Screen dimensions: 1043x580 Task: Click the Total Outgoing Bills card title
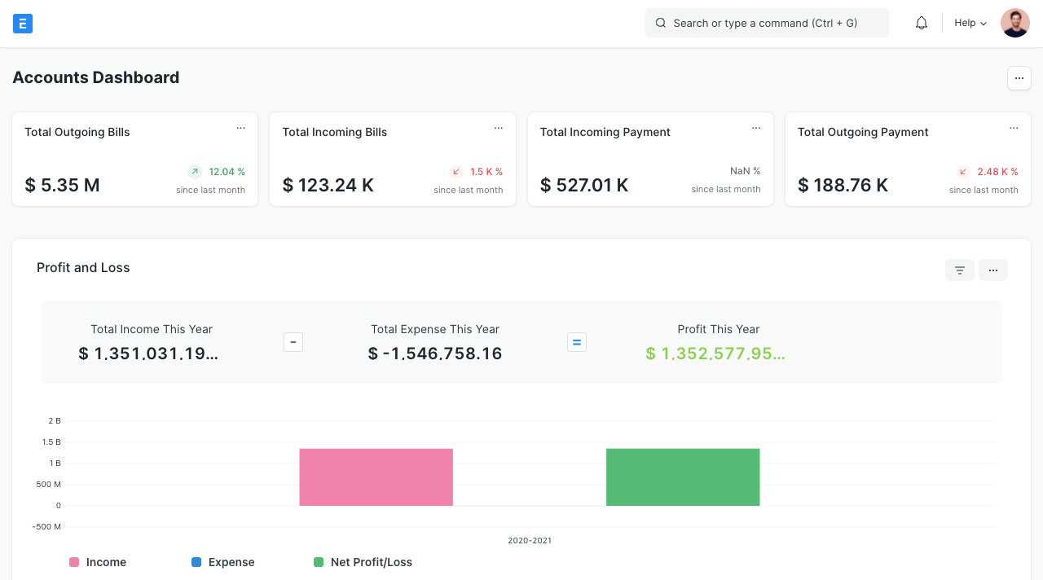point(77,132)
